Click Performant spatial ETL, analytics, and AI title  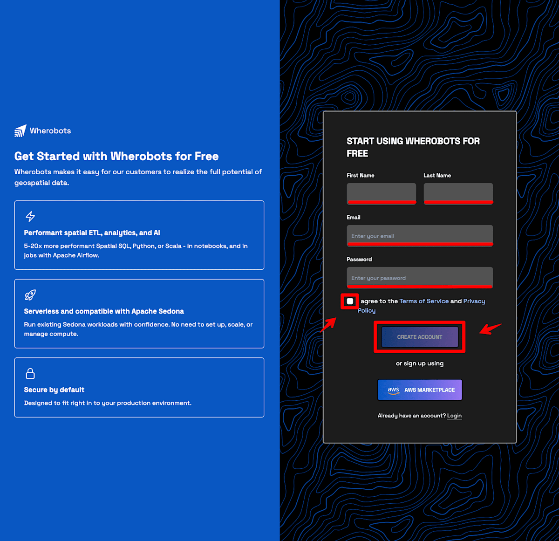(x=92, y=233)
